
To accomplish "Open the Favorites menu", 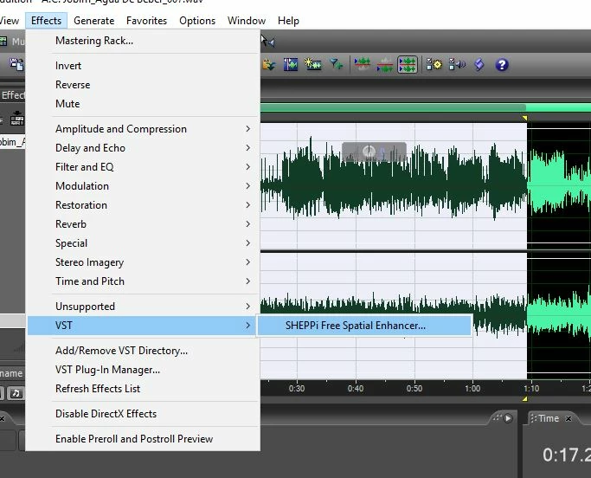I will 146,21.
